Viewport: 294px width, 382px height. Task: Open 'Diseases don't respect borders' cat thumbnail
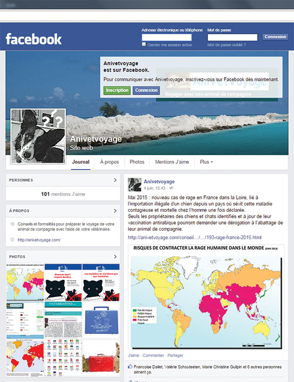(x=63, y=282)
